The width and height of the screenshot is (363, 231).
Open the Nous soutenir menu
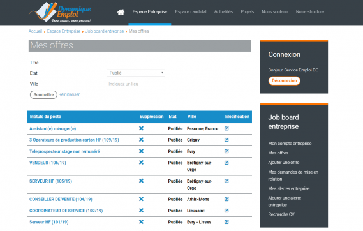click(x=275, y=11)
